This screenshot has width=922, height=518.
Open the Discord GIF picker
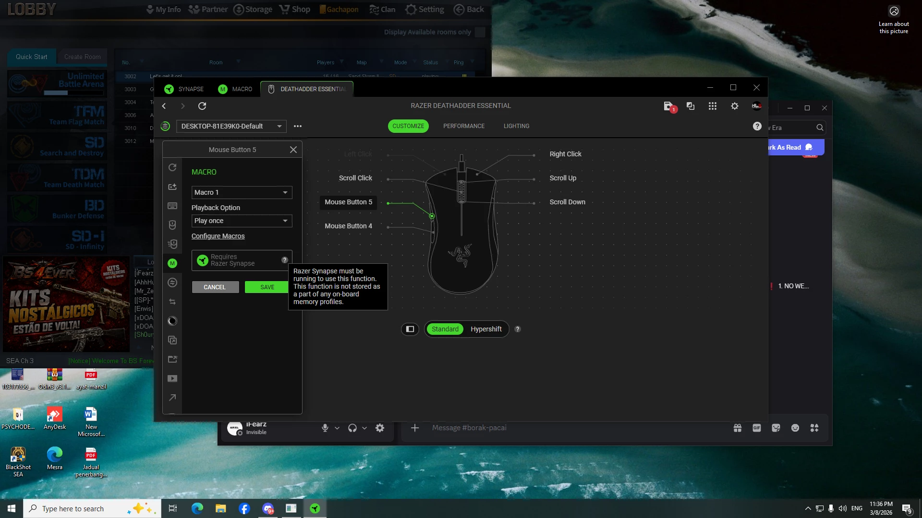[x=757, y=428]
